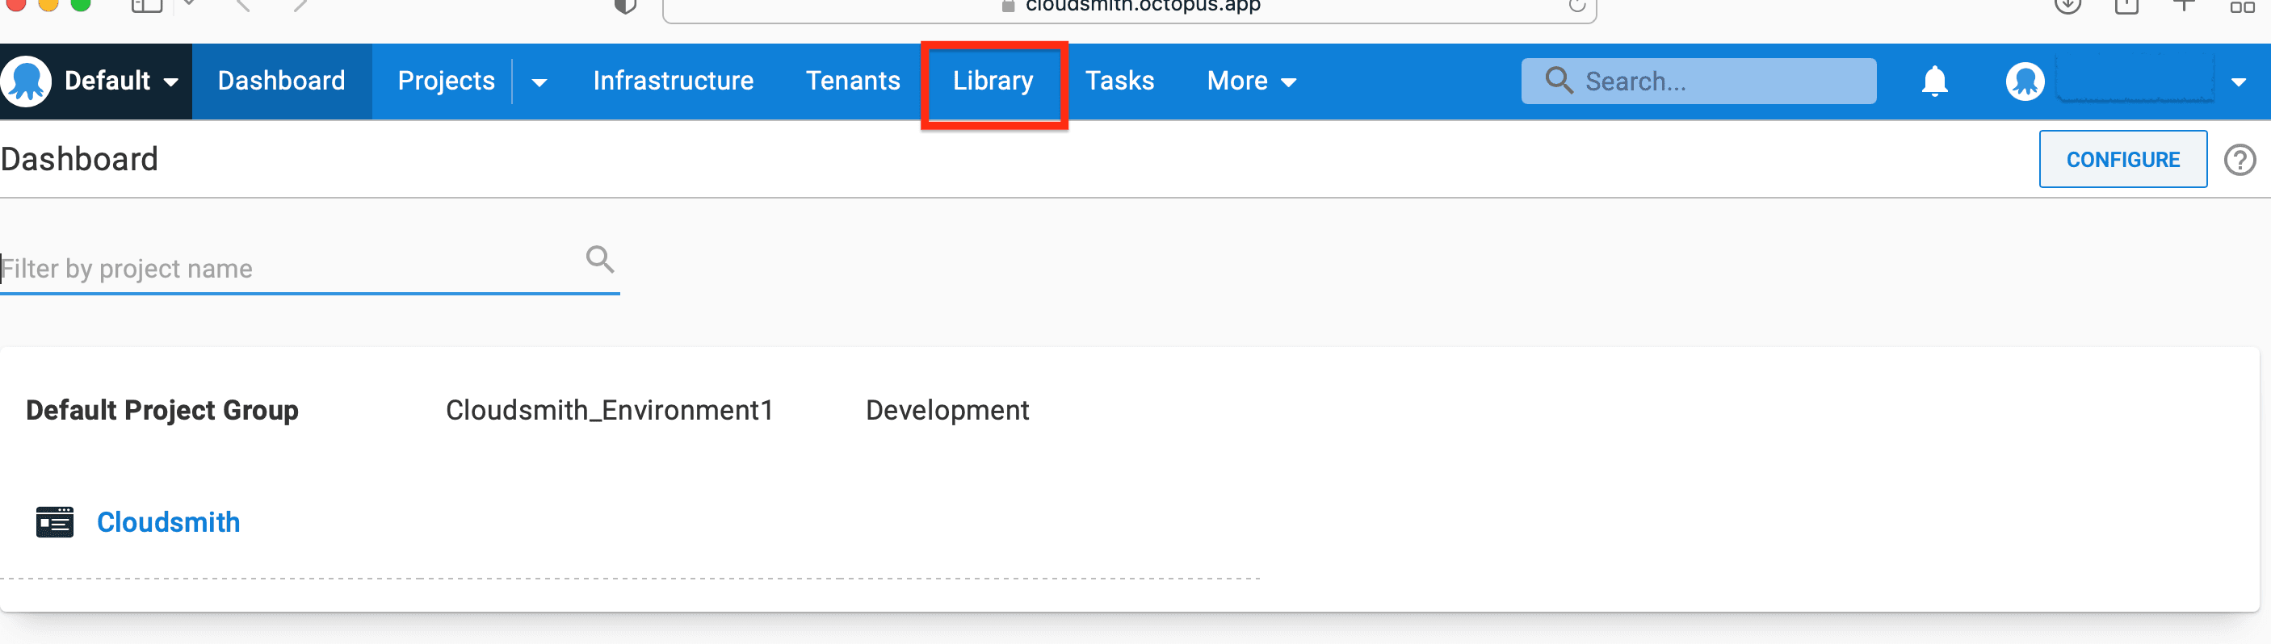This screenshot has width=2271, height=644.
Task: Navigate to Tenants
Action: (853, 81)
